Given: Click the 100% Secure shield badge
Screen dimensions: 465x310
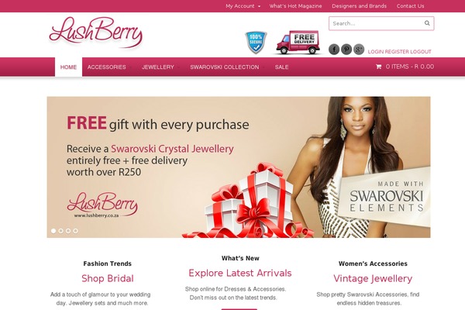Looking at the screenshot, I should tap(256, 43).
